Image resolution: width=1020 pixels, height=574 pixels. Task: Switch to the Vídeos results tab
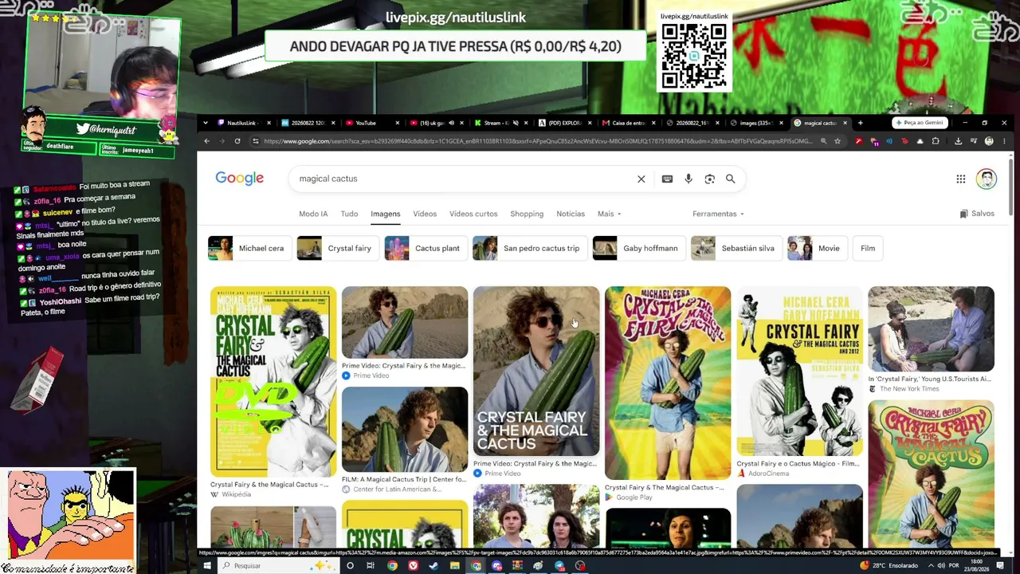click(425, 214)
